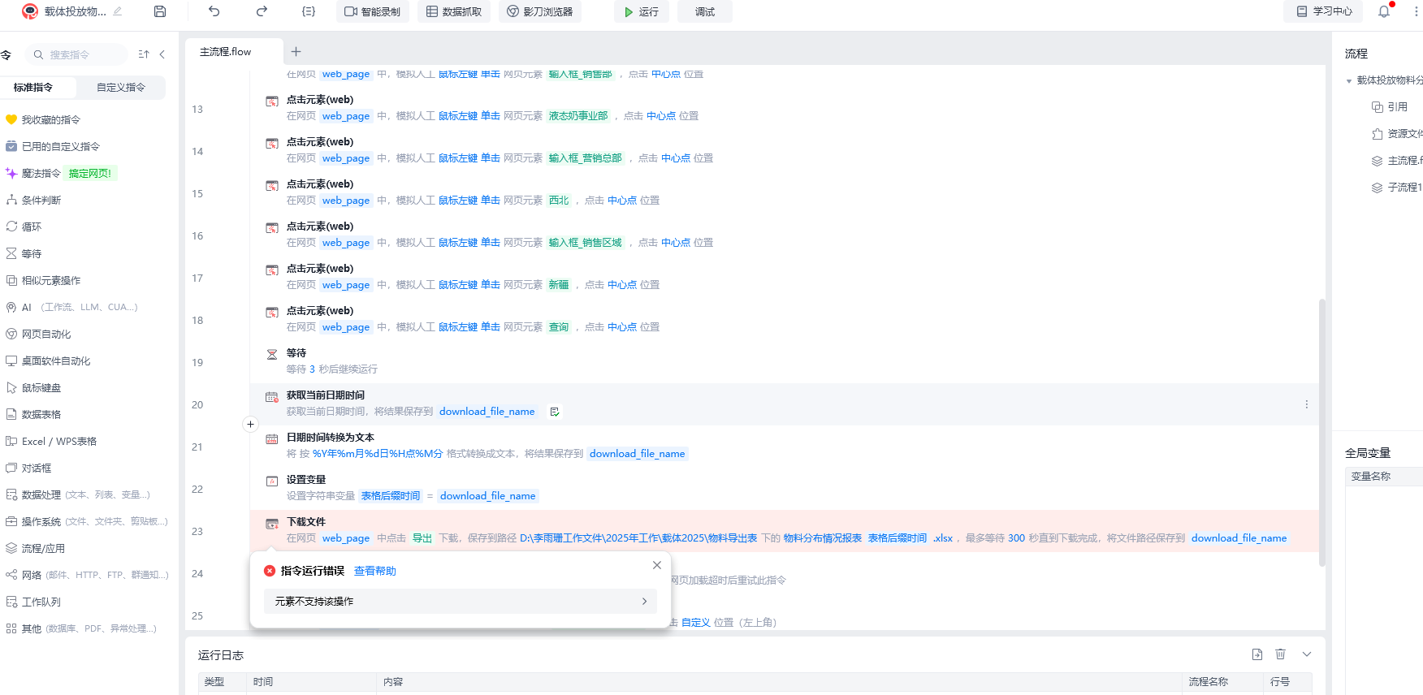Open more options on line 20
The width and height of the screenshot is (1423, 695).
pos(1306,404)
